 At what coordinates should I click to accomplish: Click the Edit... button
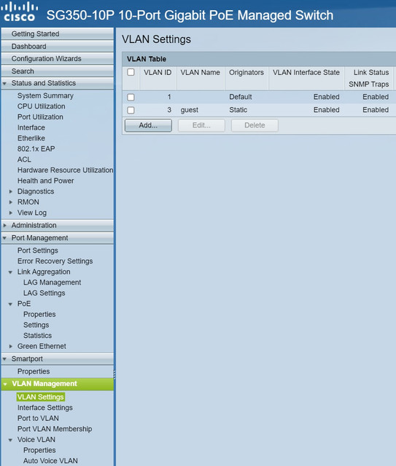click(x=201, y=125)
